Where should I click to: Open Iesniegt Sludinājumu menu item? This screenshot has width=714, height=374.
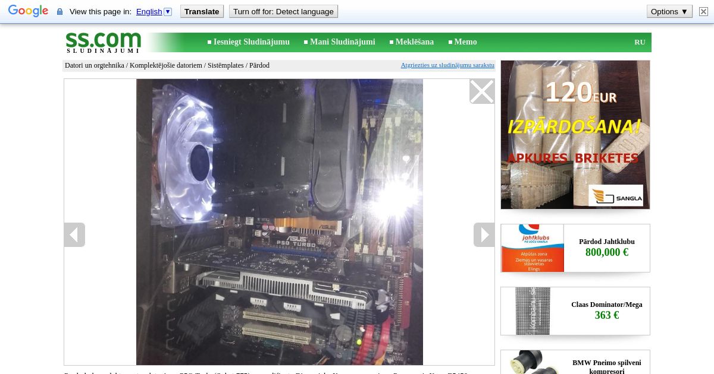(x=251, y=42)
